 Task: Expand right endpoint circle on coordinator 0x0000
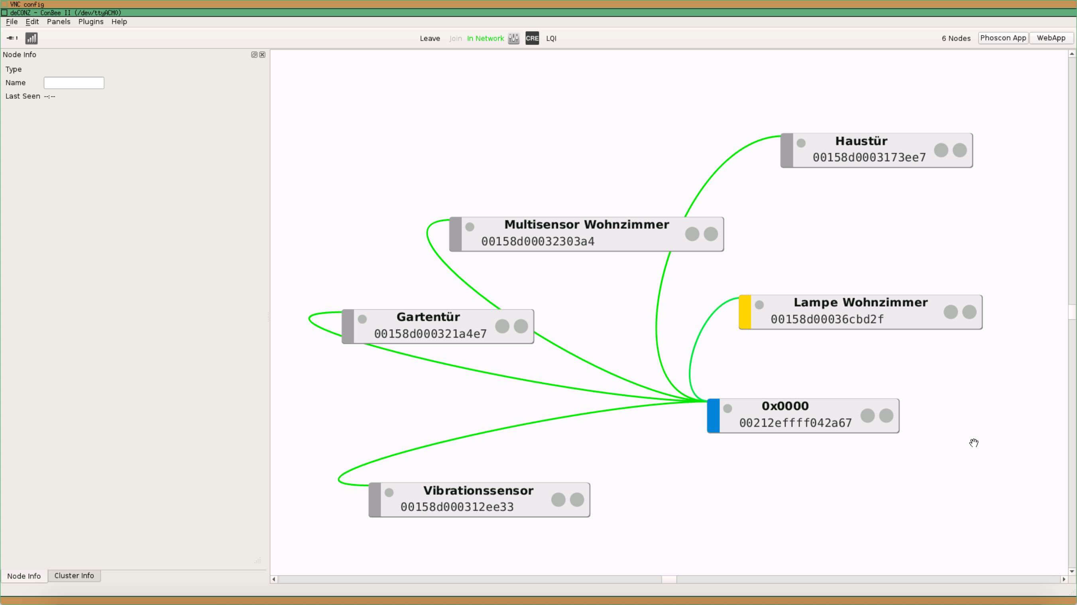[886, 416]
